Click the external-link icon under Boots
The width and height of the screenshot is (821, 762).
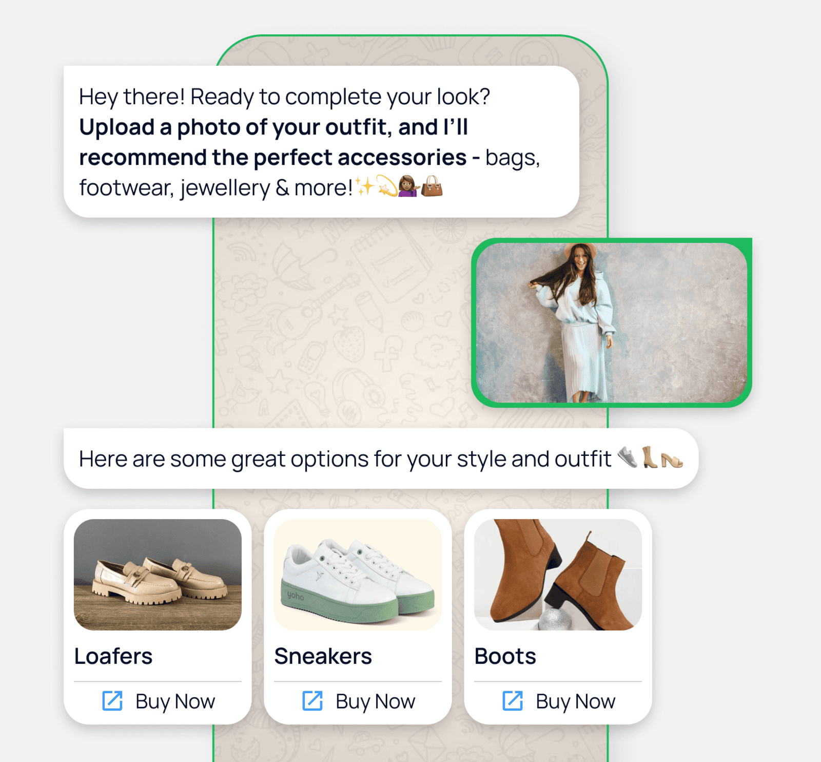513,701
